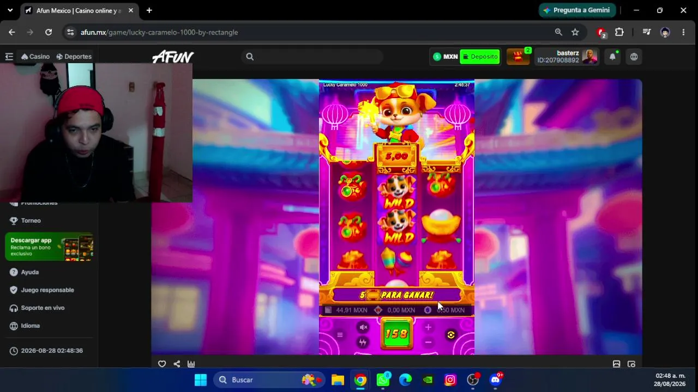The width and height of the screenshot is (698, 392).
Task: Open the basterz profile menu
Action: (x=567, y=57)
